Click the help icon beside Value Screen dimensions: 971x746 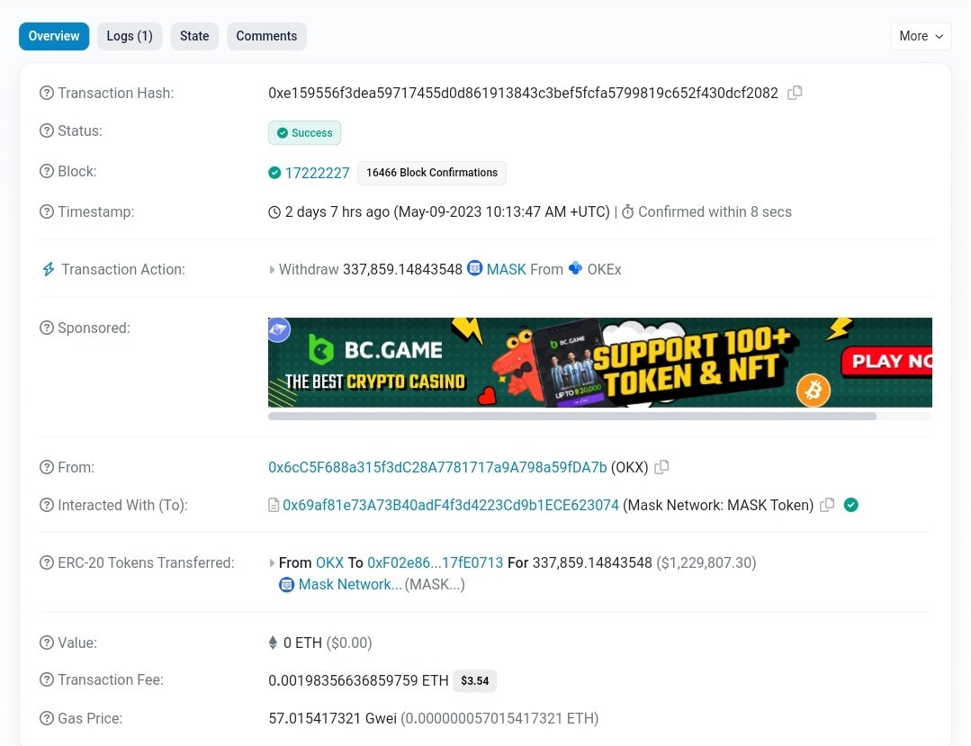tap(47, 643)
